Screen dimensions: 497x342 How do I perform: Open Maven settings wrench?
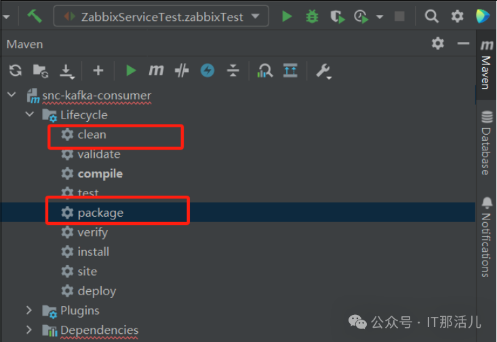(323, 70)
